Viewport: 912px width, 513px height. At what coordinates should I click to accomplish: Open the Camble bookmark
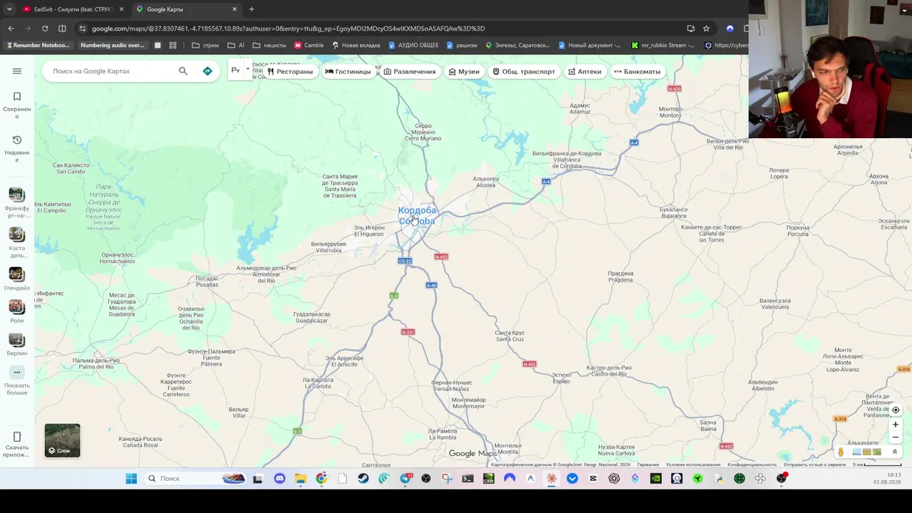309,45
